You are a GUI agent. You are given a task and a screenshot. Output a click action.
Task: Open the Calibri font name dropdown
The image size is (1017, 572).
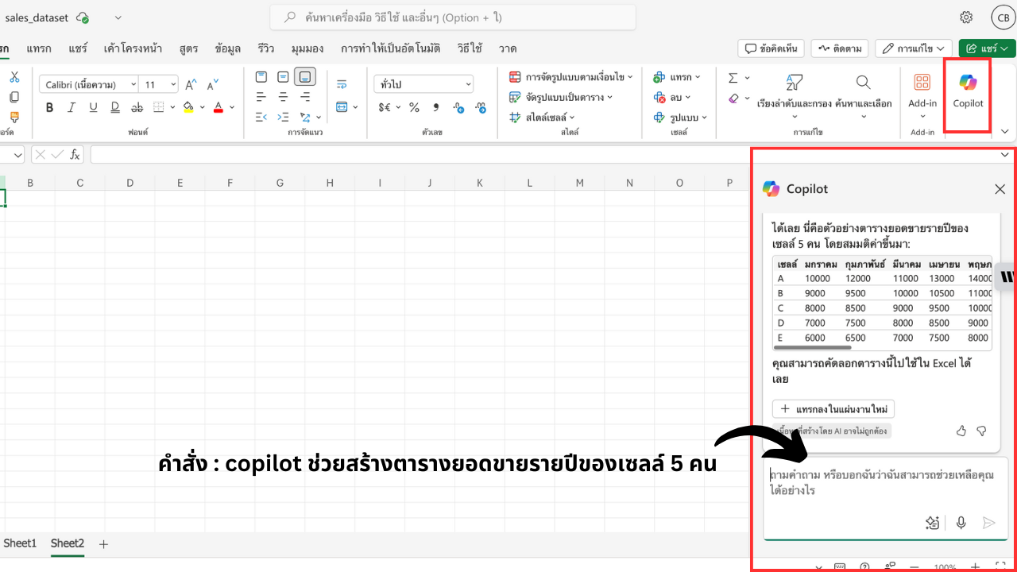(88, 84)
